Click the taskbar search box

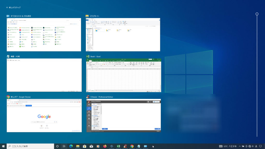[x=31, y=146]
